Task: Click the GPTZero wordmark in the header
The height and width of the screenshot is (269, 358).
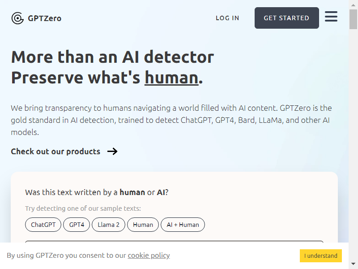Action: tap(45, 18)
